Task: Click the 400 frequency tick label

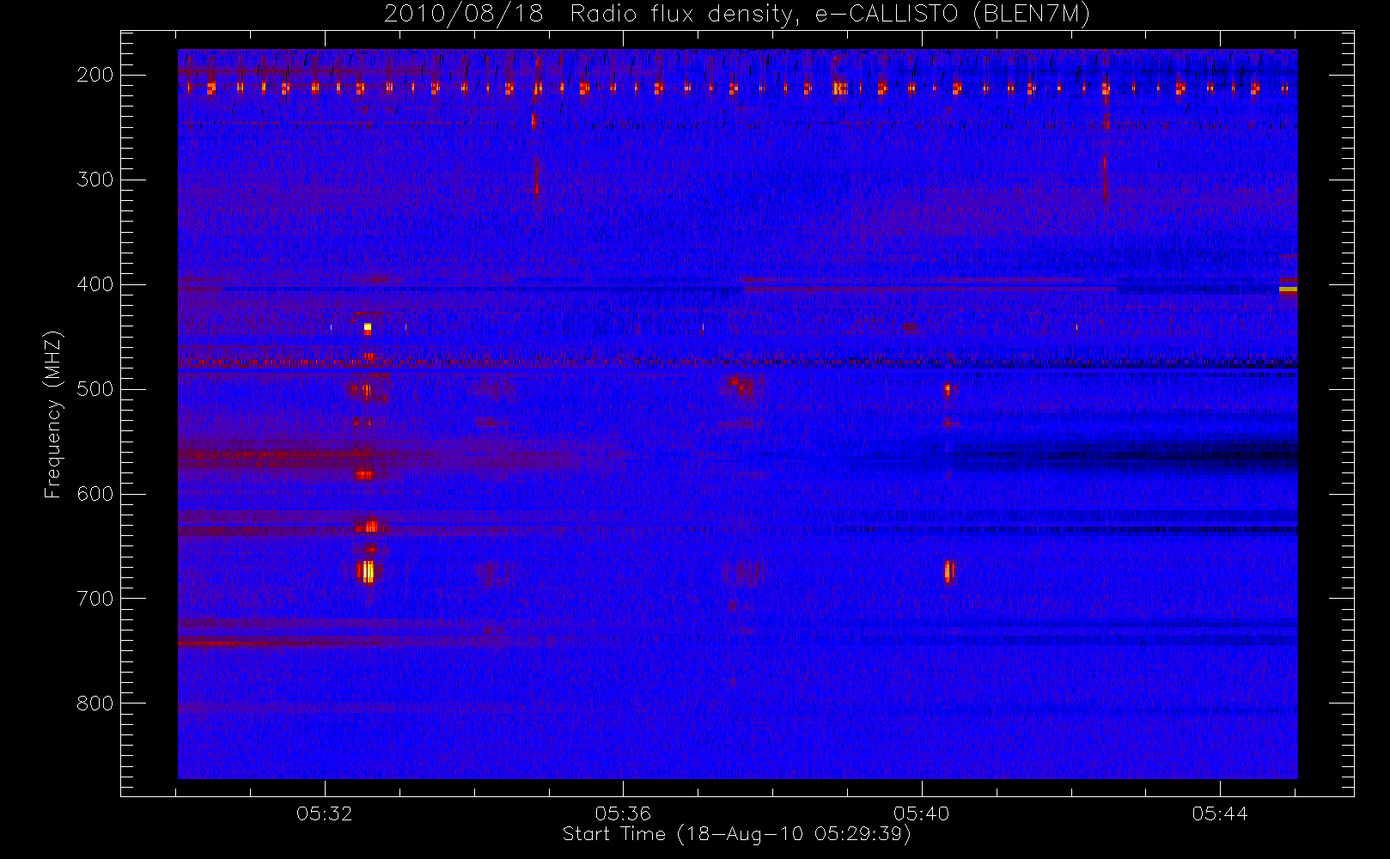Action: click(95, 284)
